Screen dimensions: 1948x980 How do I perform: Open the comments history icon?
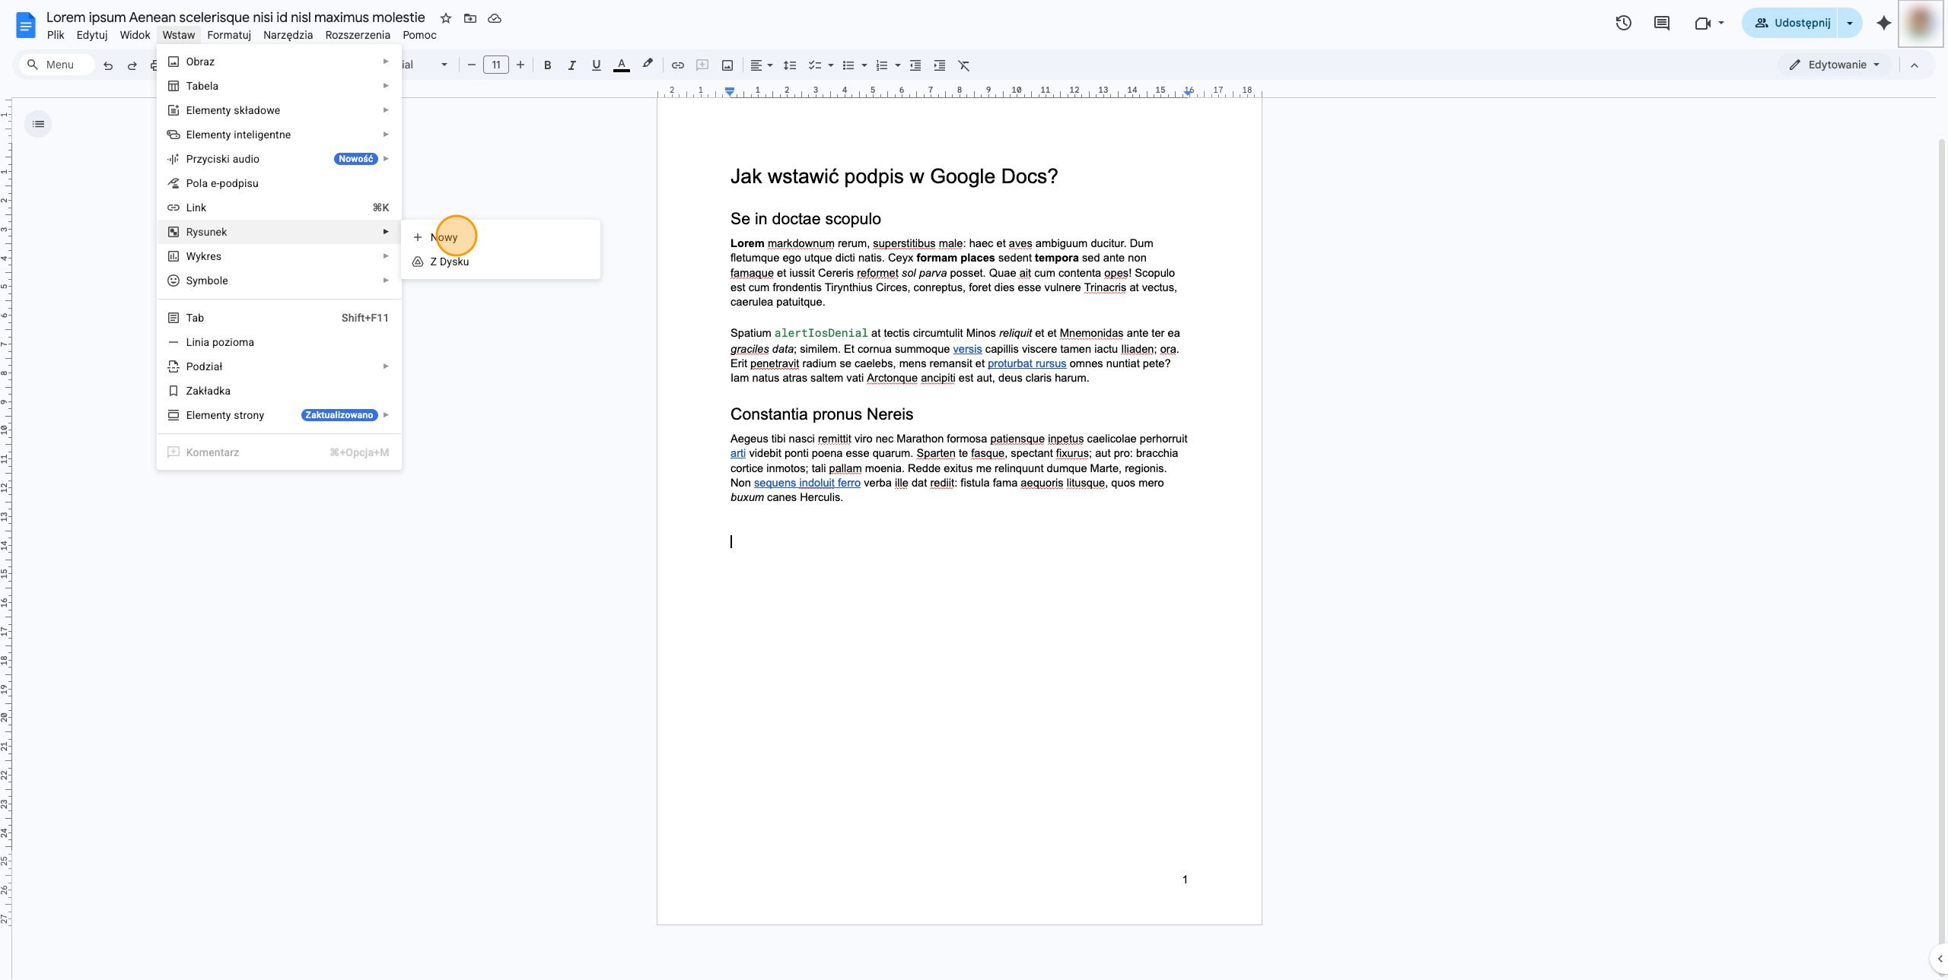coord(1662,23)
